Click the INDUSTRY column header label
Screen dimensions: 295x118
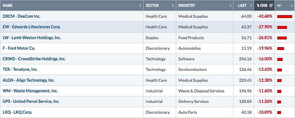(187, 5)
